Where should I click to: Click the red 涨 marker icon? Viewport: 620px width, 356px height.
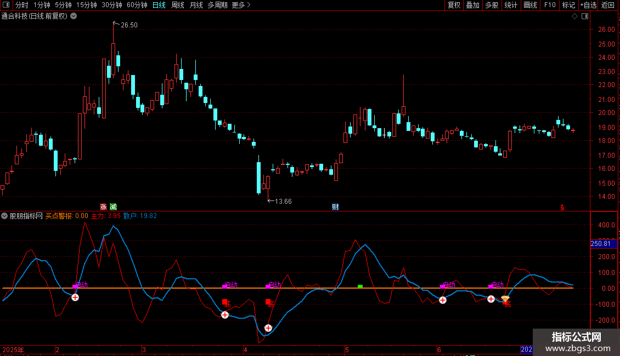(103, 206)
